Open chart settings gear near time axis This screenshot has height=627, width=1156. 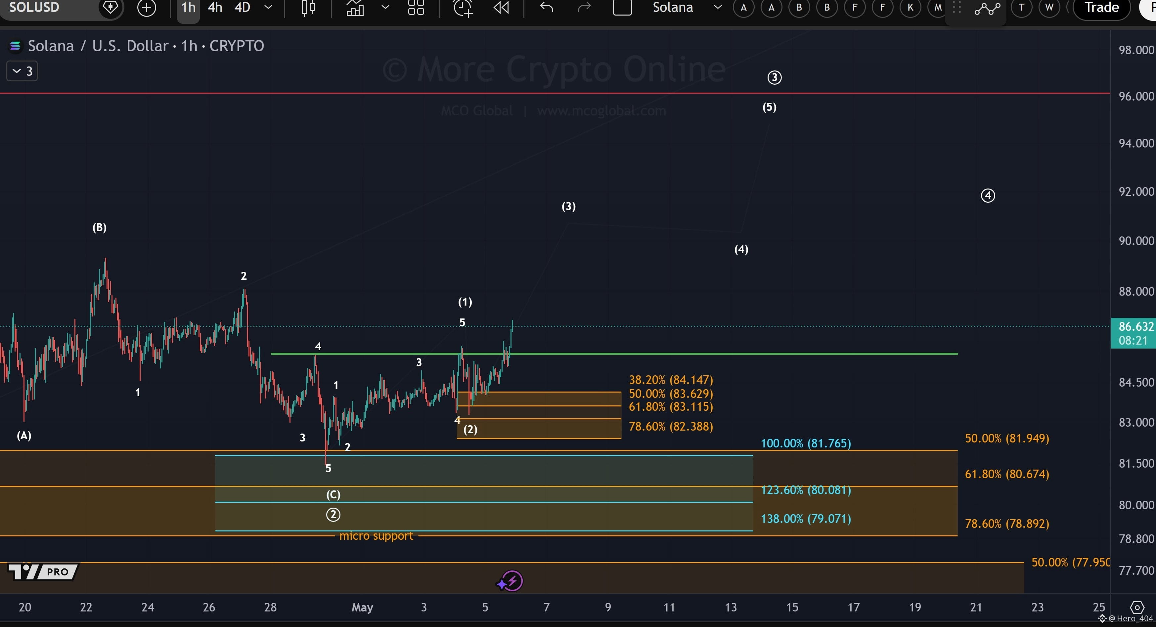click(1137, 608)
